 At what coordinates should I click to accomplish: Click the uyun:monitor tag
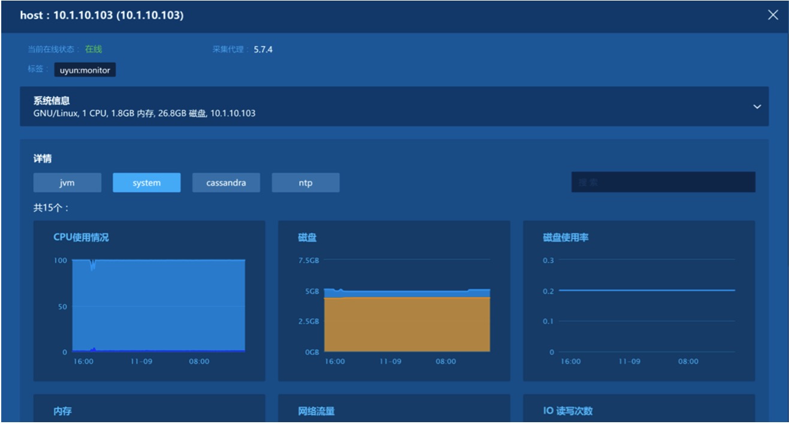85,70
